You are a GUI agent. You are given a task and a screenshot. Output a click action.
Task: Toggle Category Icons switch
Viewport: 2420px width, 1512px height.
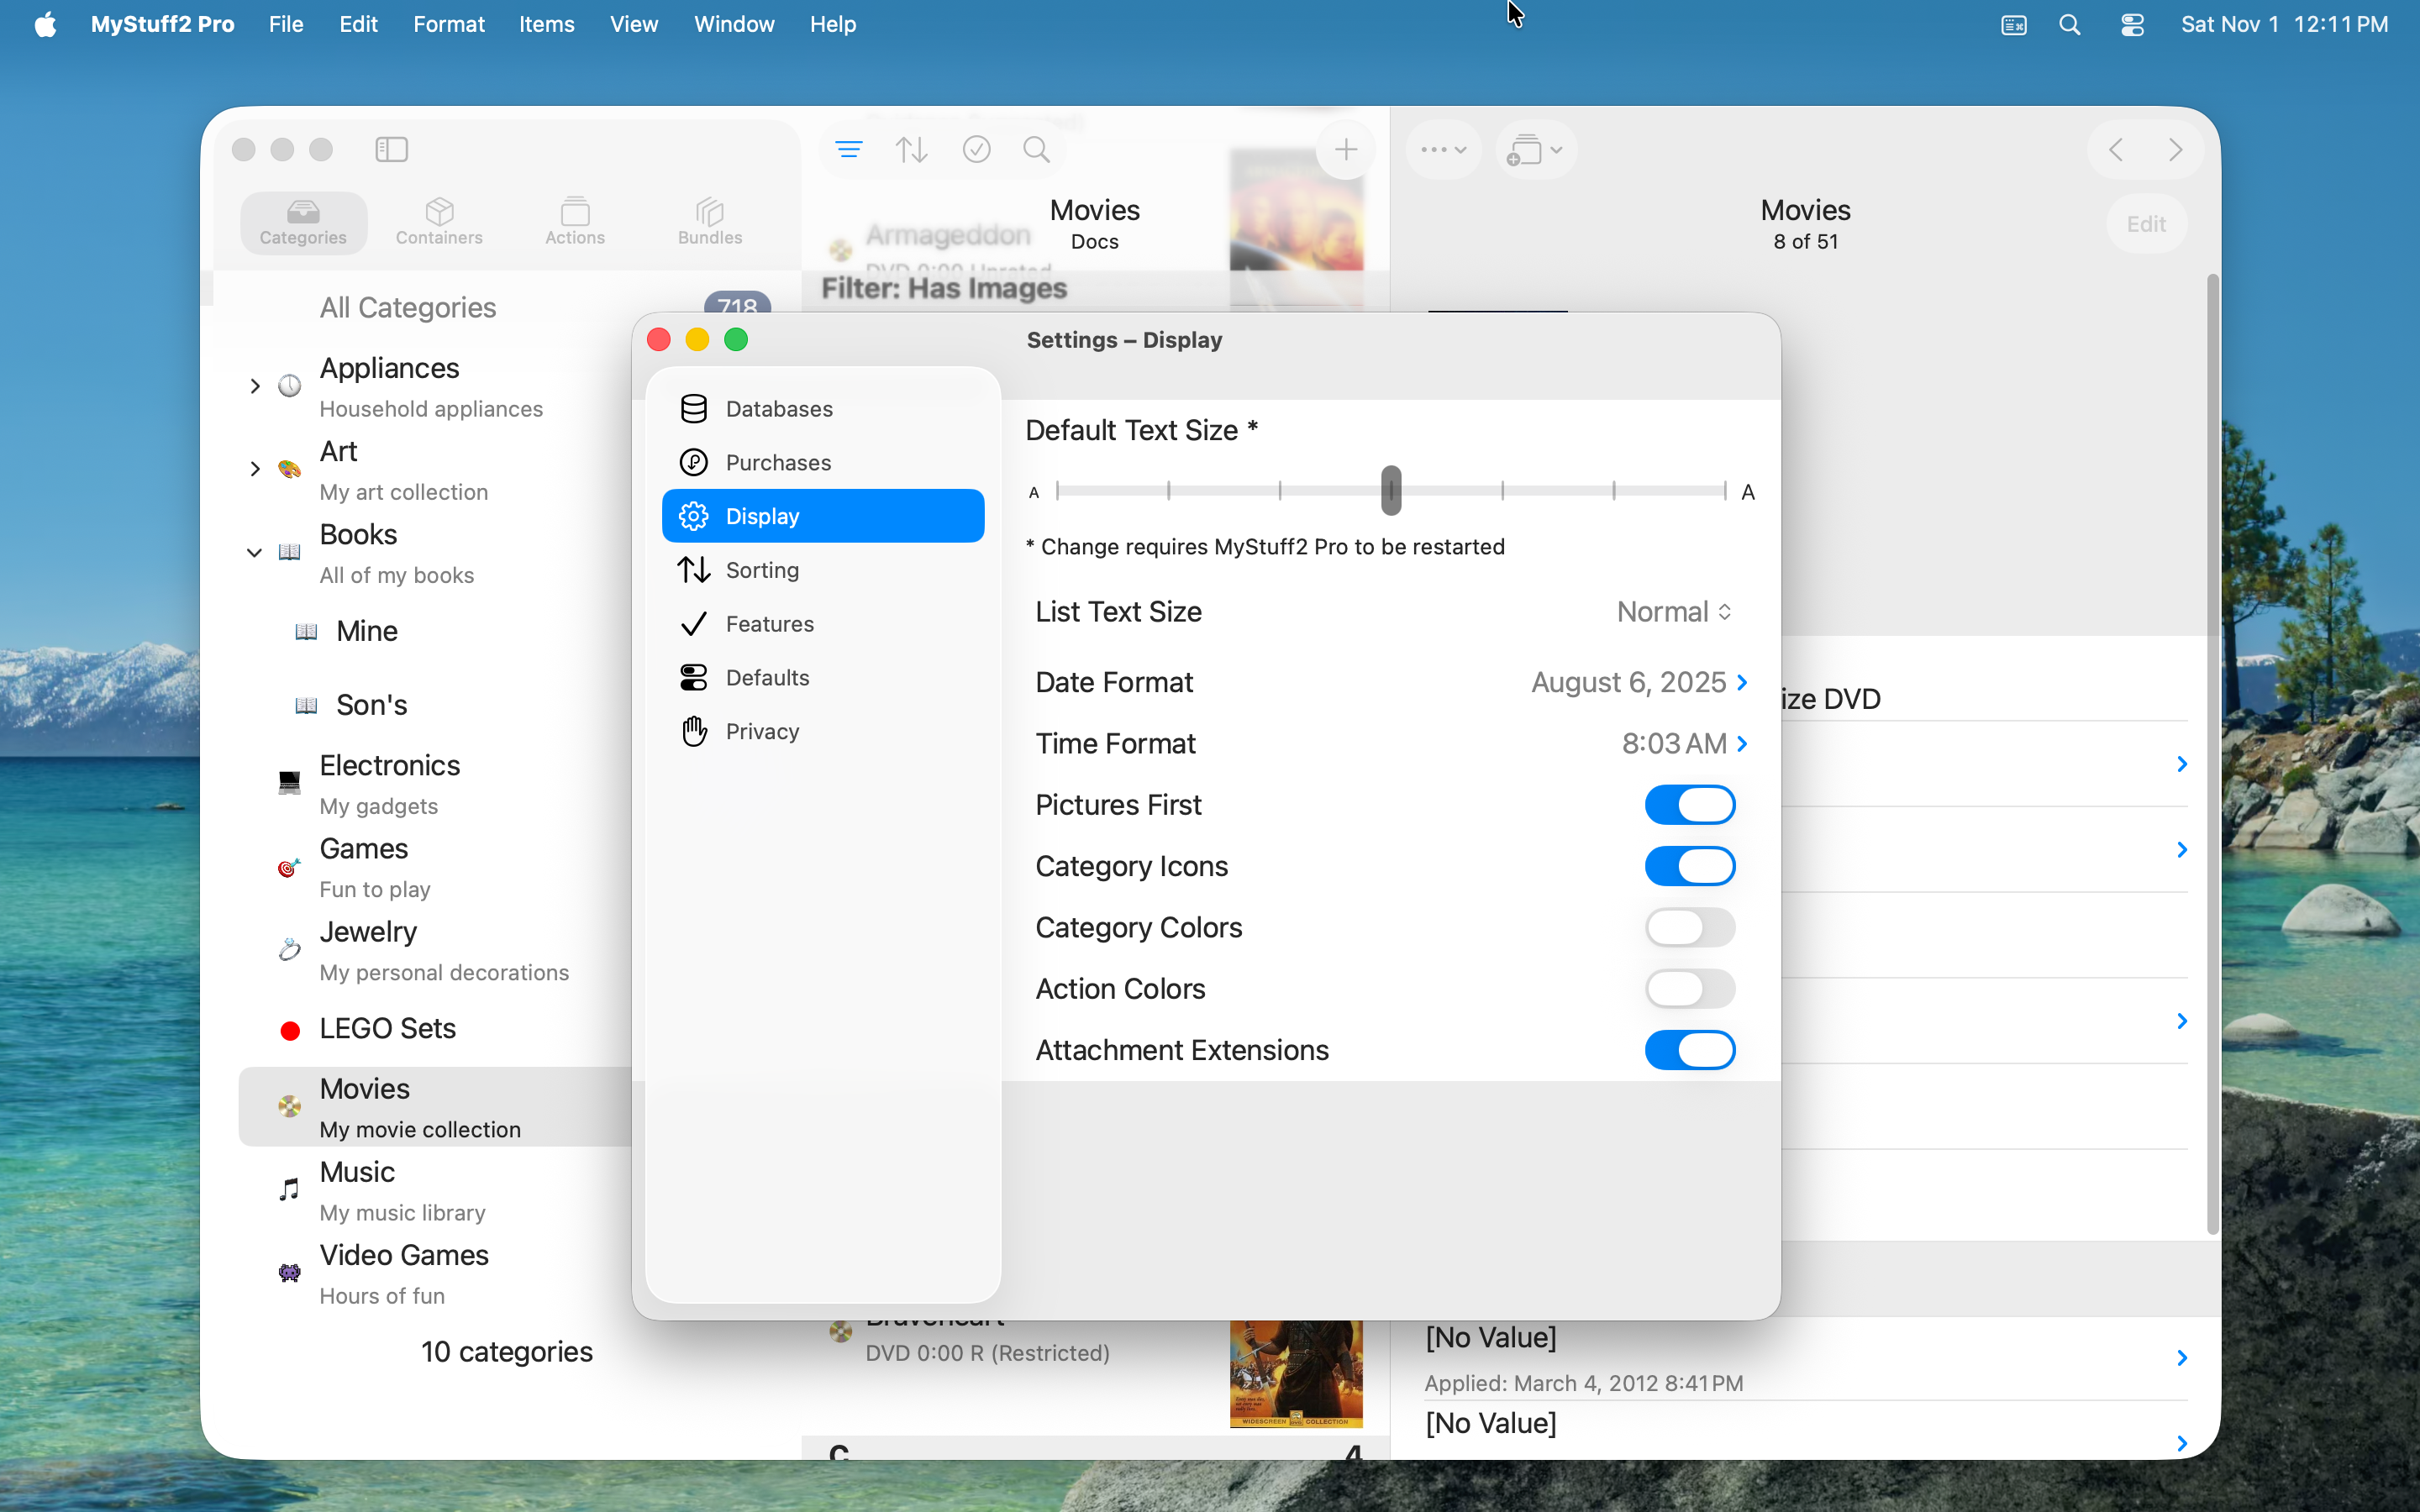click(x=1689, y=866)
